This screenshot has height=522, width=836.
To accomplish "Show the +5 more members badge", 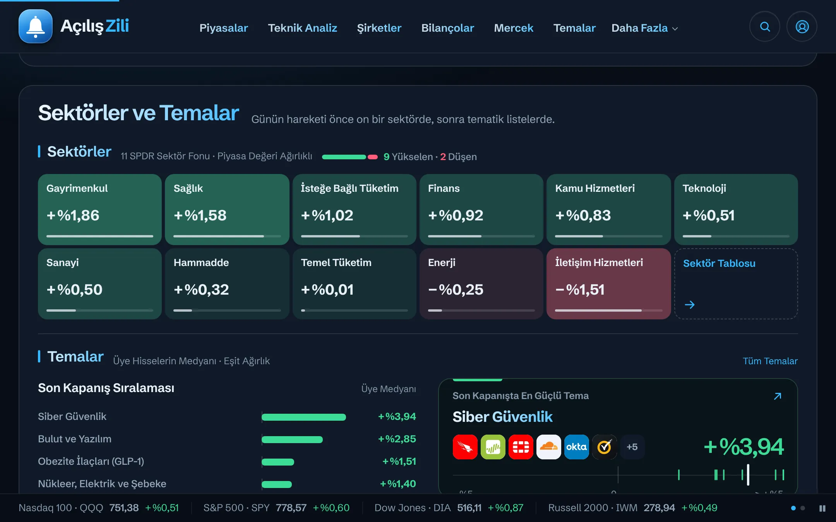I will coord(632,447).
